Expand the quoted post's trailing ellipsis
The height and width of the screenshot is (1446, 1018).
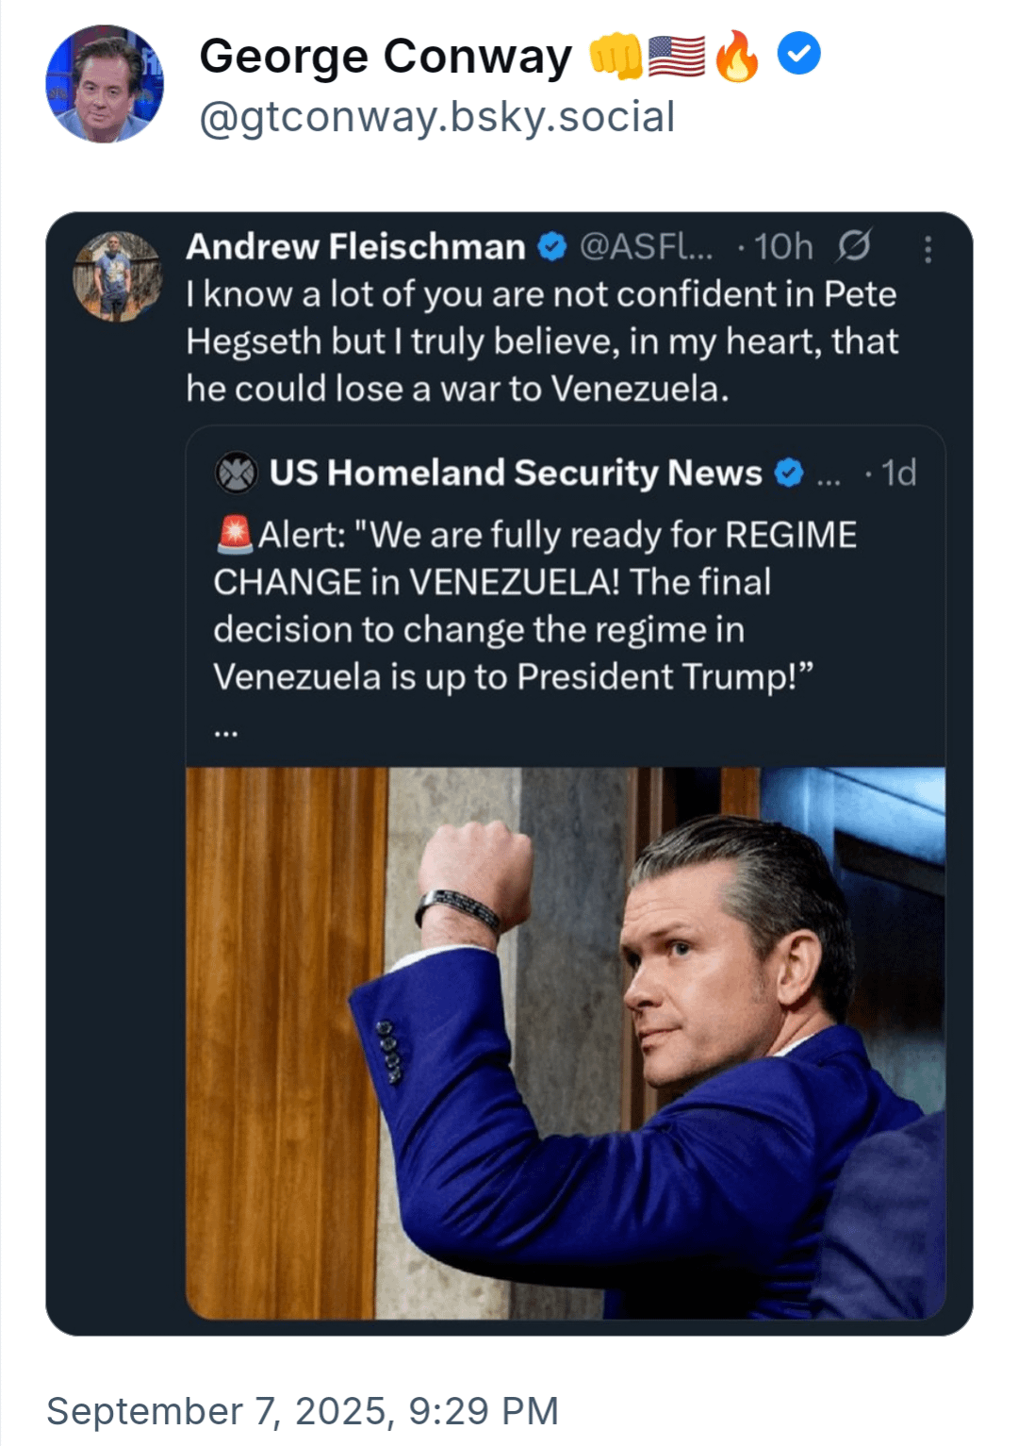(x=226, y=730)
